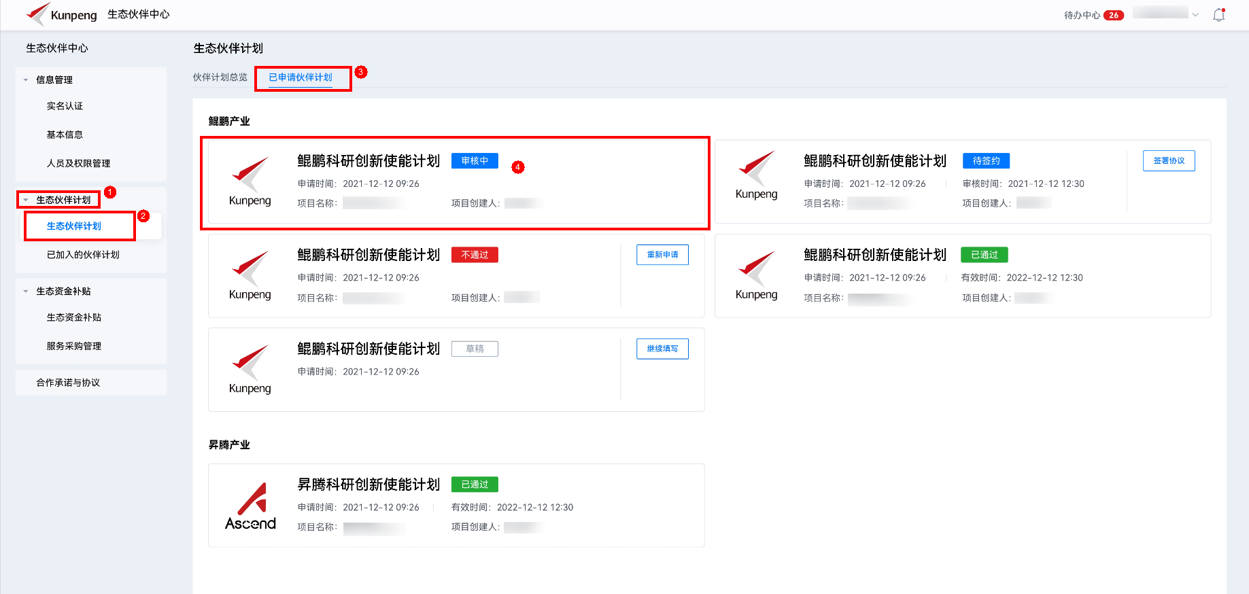
Task: Open the 待办中心 badge showing 26
Action: (1114, 15)
